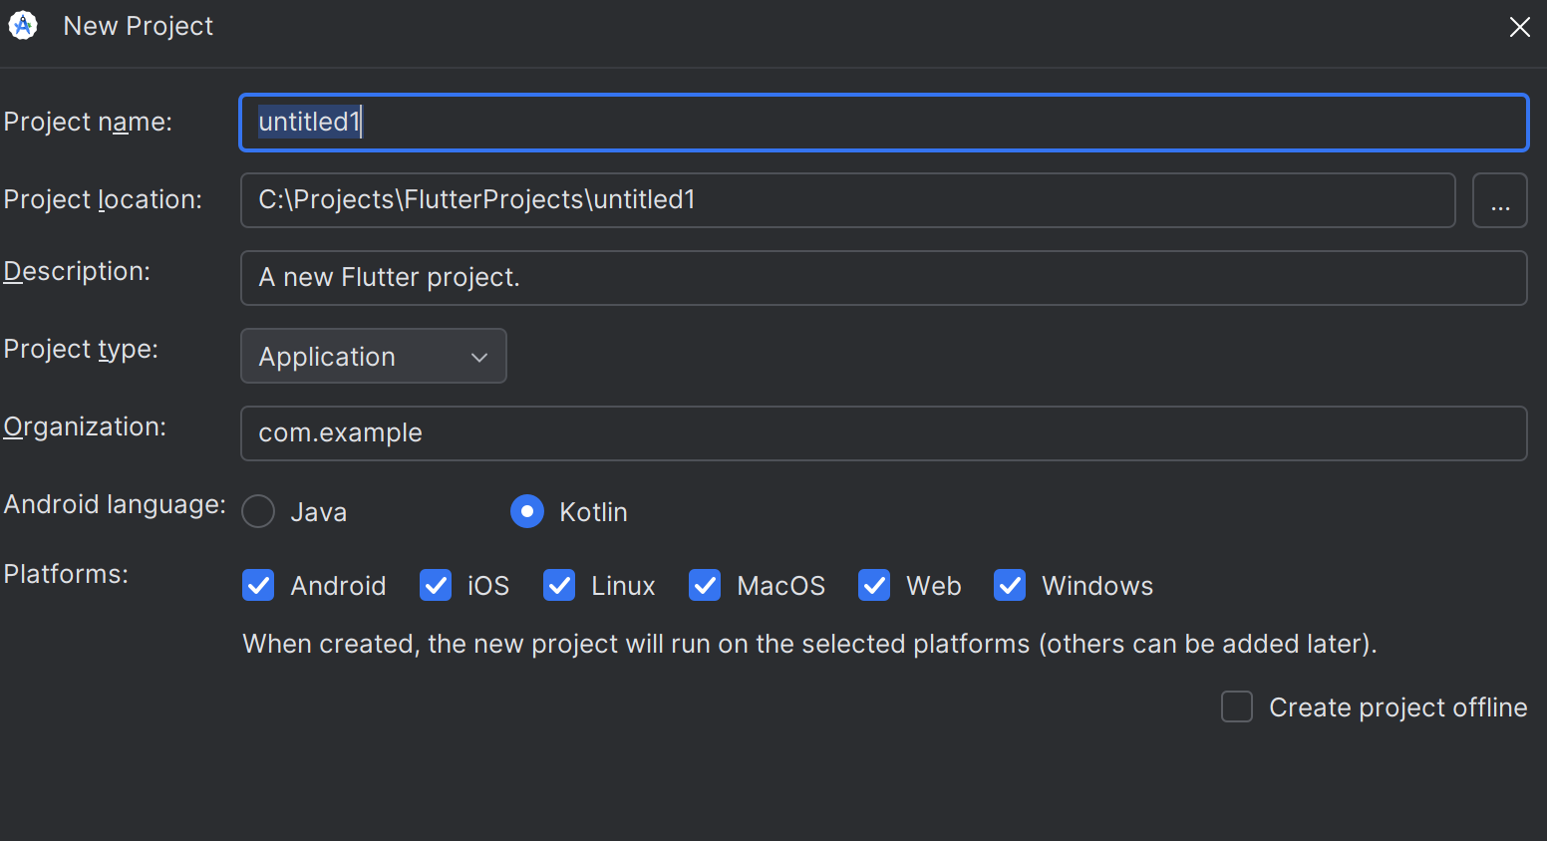Click the Project type label
The height and width of the screenshot is (841, 1547).
(81, 349)
